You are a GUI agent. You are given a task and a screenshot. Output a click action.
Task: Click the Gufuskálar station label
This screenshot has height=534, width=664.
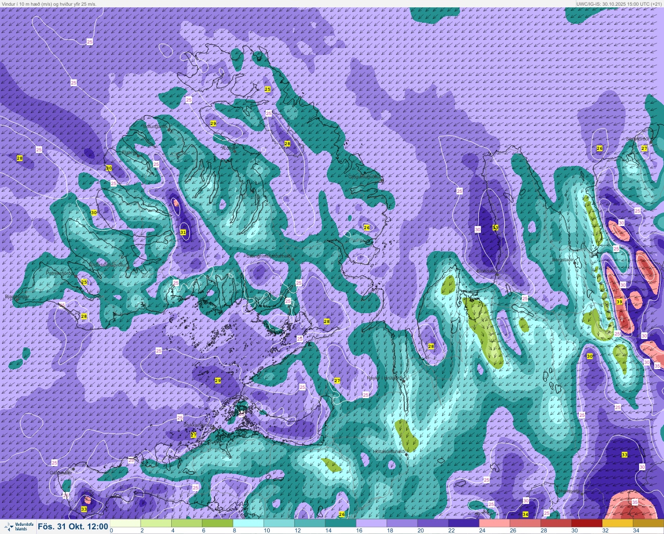[61, 473]
